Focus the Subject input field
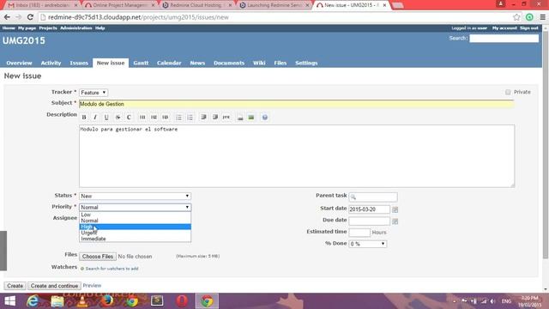Viewport: 549px width, 309px height. (297, 104)
